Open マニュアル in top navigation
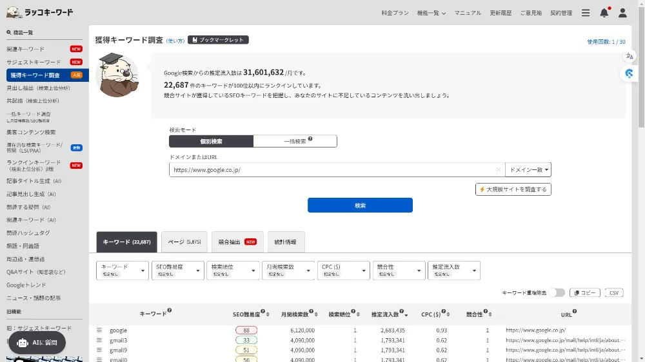 pyautogui.click(x=468, y=13)
